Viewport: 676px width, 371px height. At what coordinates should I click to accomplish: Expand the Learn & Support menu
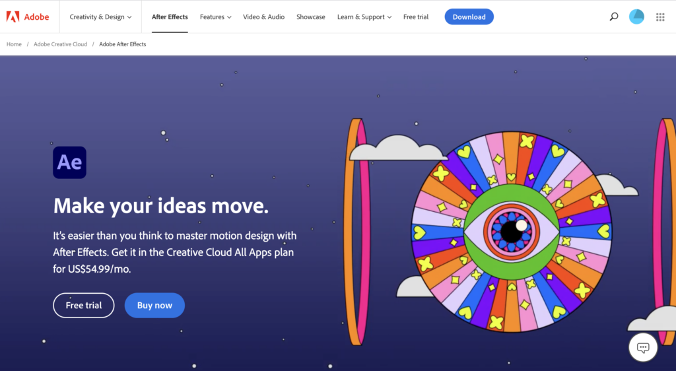[x=364, y=17]
